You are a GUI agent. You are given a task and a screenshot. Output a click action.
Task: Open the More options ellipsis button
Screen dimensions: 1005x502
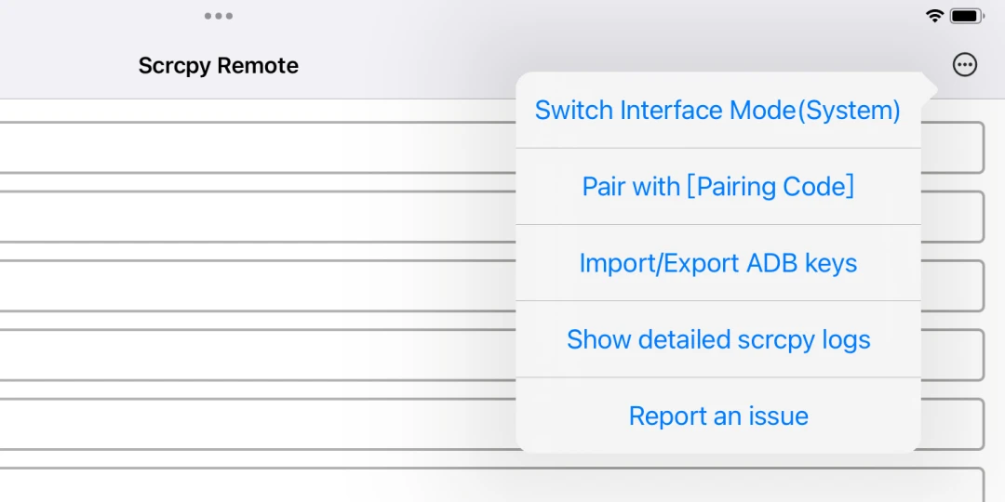(x=965, y=65)
